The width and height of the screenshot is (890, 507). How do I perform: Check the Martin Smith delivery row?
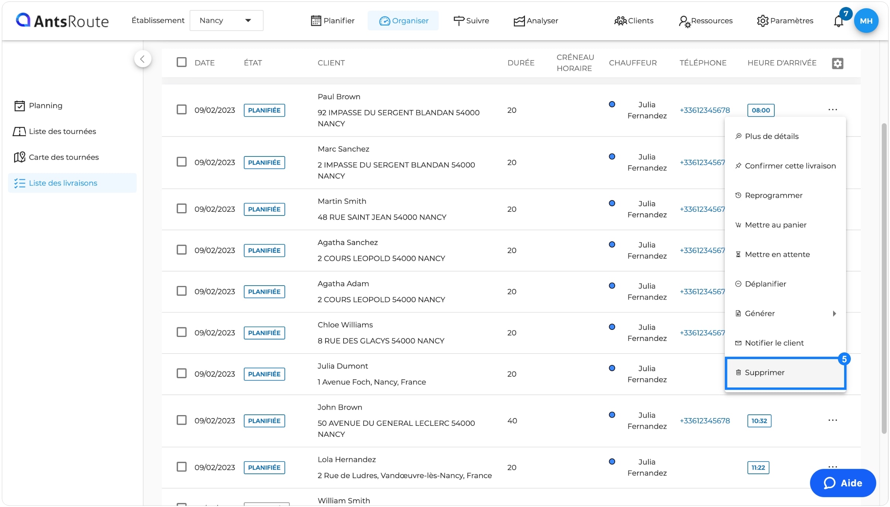click(181, 209)
